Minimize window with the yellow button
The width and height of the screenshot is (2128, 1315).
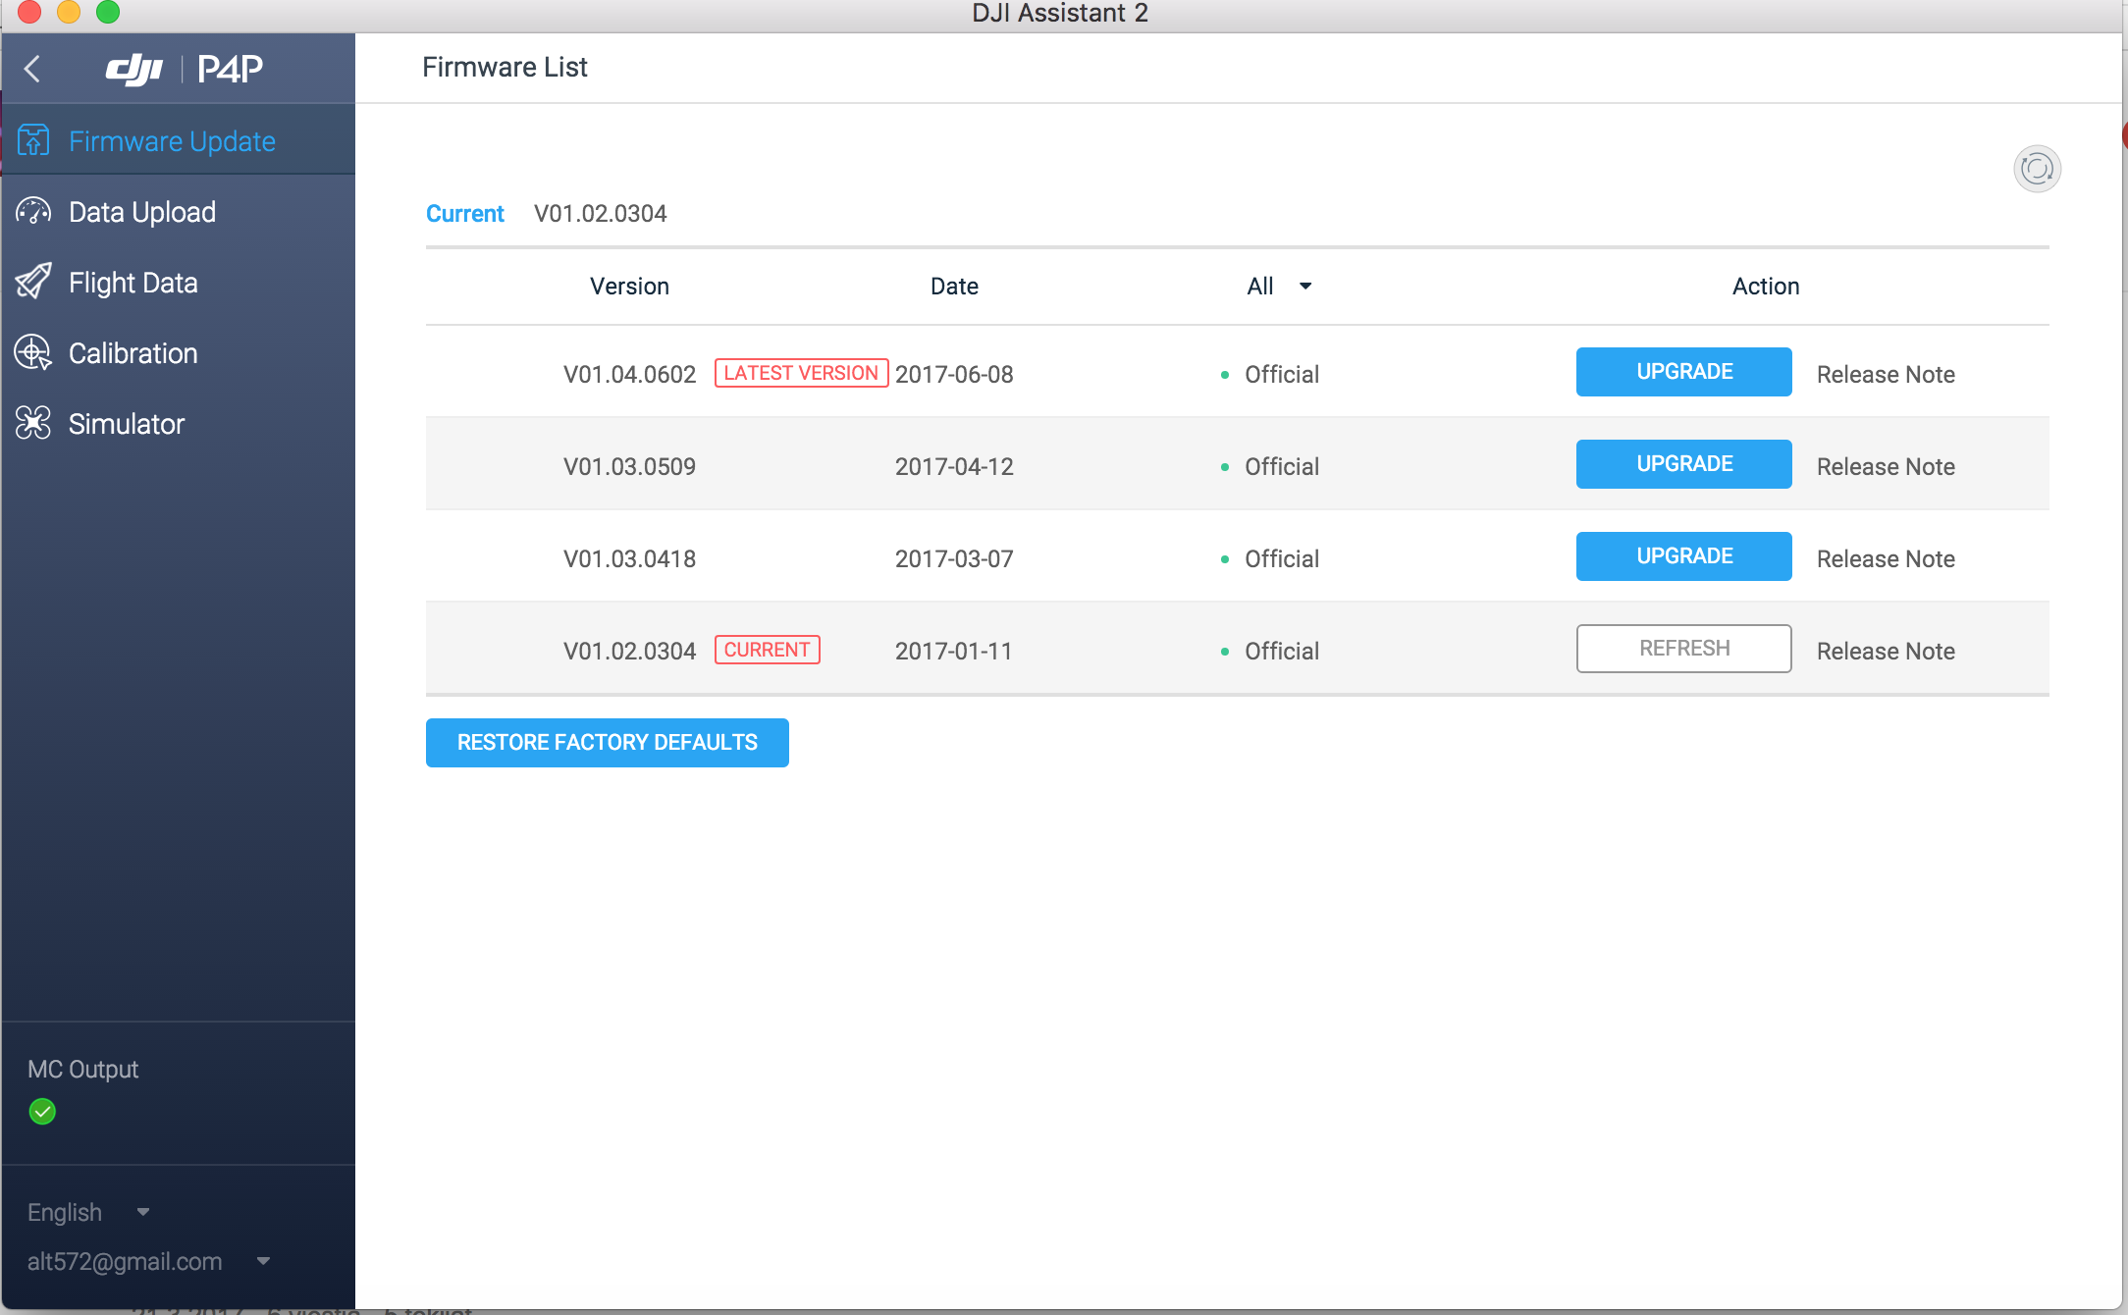68,11
